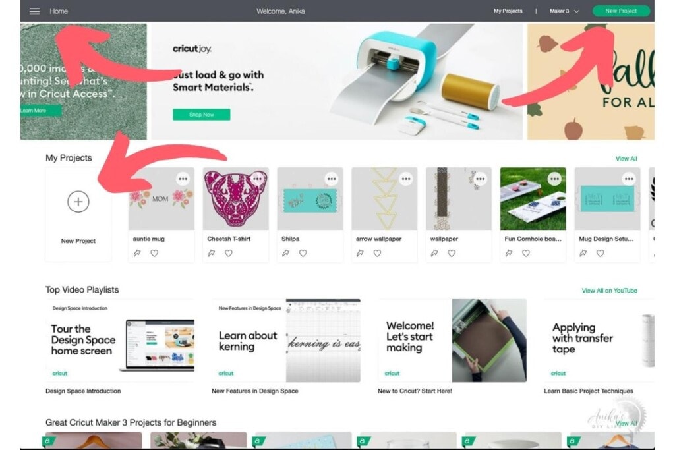Image resolution: width=675 pixels, height=450 pixels.
Task: Share the arrow wallpaper project
Action: 360,254
